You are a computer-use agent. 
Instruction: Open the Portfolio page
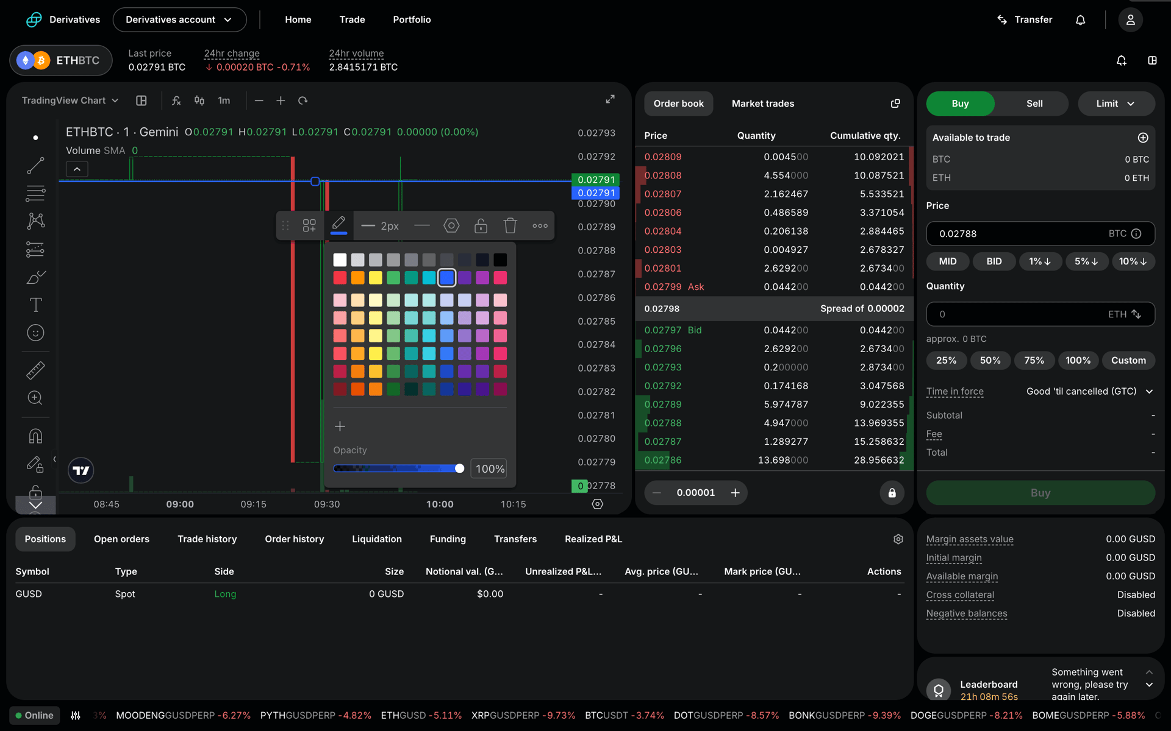pos(412,20)
